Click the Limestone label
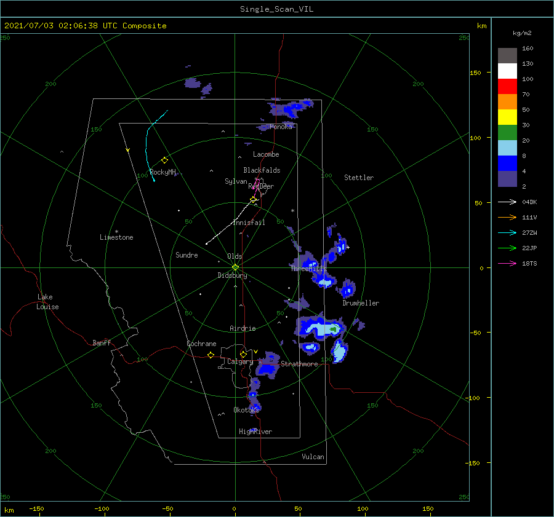The image size is (554, 517). (x=116, y=237)
